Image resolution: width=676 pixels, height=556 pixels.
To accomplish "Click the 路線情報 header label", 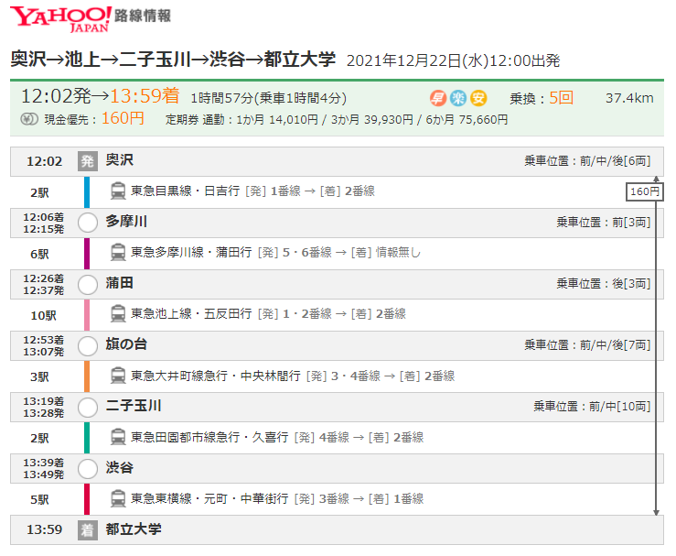I will click(143, 16).
